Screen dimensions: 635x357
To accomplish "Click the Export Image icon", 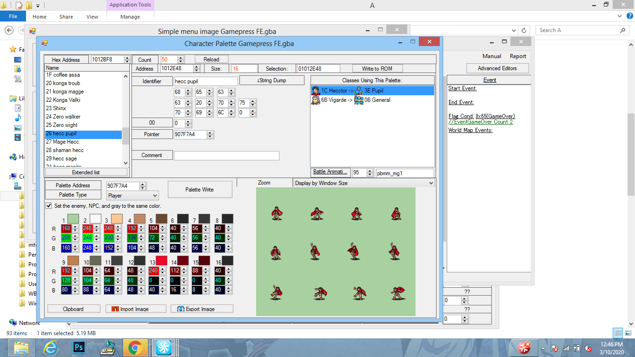I will pos(180,309).
